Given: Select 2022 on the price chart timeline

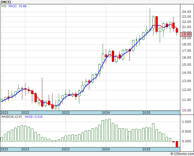Looking at the screenshot, I should (25, 113).
